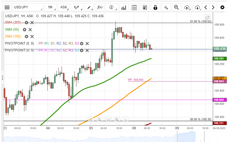Click the SMA (200) label
This screenshot has width=229, height=142.
pyautogui.click(x=13, y=23)
